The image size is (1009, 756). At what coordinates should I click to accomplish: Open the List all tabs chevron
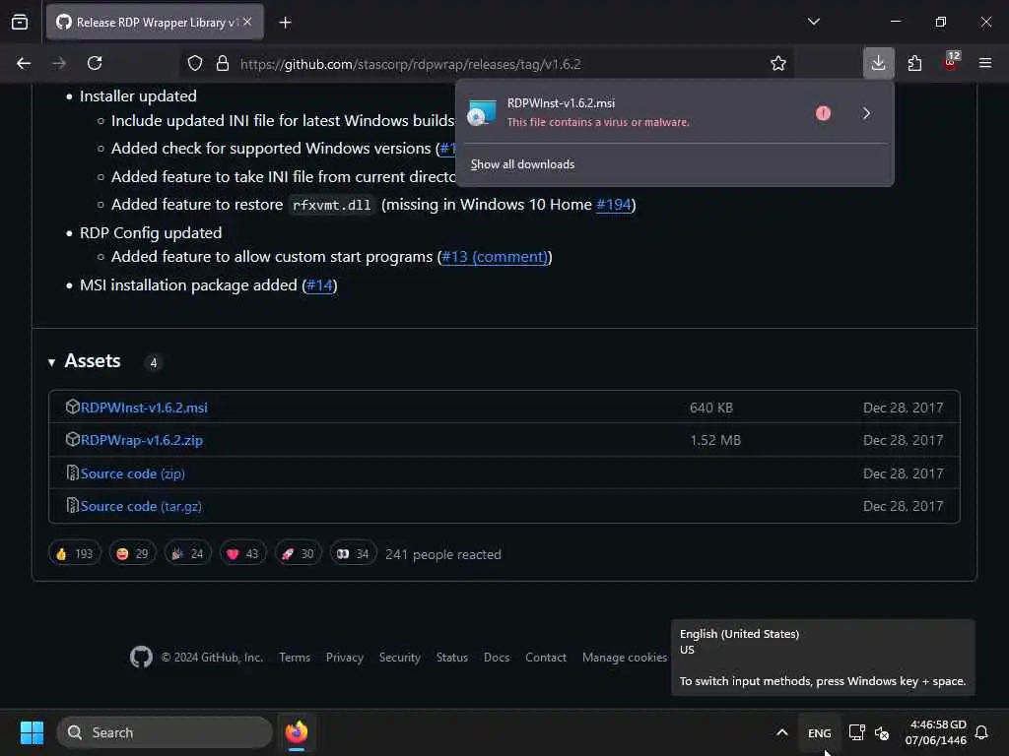[814, 22]
